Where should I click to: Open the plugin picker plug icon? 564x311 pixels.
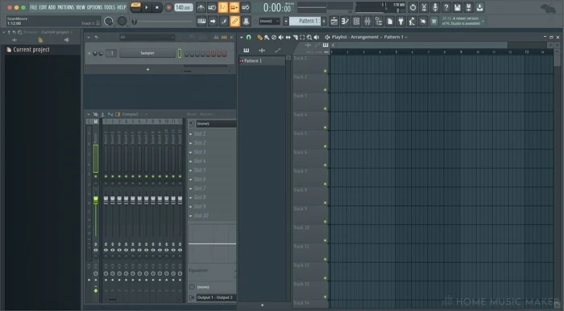(400, 21)
